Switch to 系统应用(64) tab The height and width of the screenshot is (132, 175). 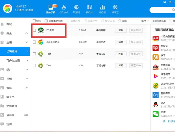coord(159,21)
